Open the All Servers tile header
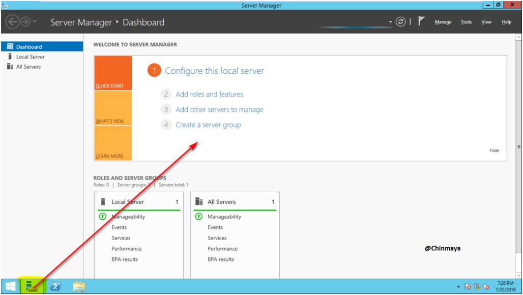This screenshot has height=295, width=523. (235, 201)
